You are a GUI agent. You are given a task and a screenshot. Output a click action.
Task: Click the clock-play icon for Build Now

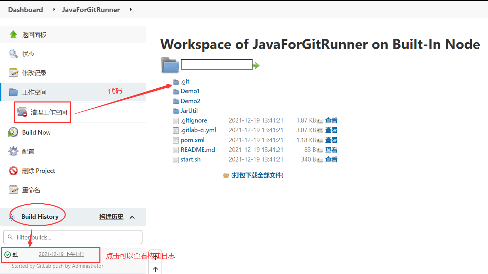point(13,132)
